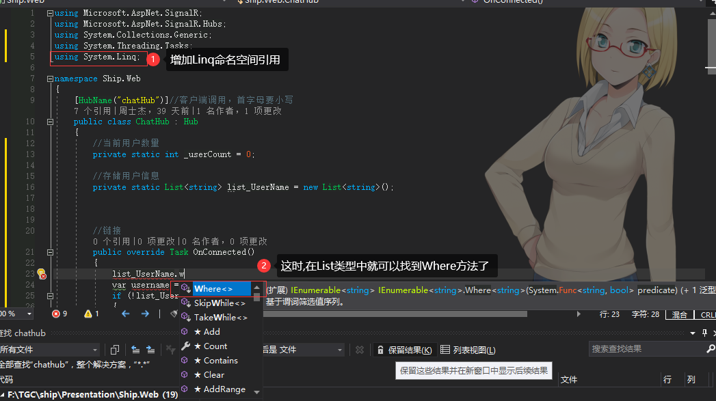Click the 列 column header
The width and height of the screenshot is (716, 401).
coord(691,380)
